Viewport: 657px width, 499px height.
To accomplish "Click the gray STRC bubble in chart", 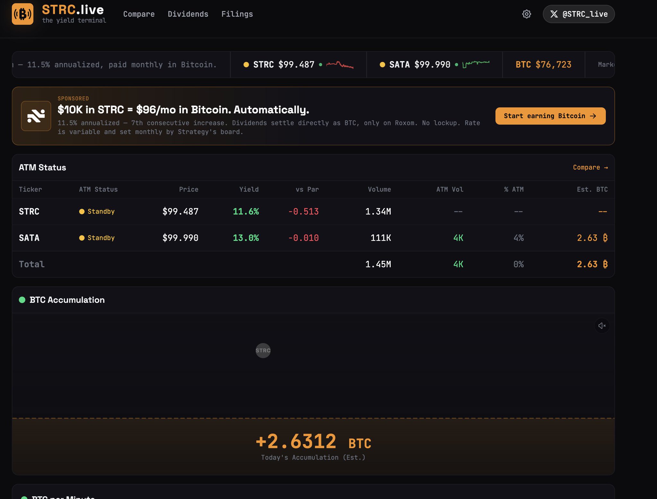I will pos(263,351).
